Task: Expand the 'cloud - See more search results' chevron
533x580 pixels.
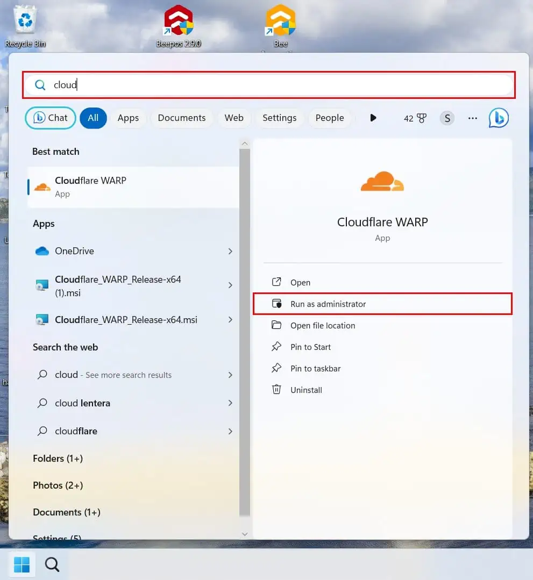Action: pyautogui.click(x=230, y=375)
